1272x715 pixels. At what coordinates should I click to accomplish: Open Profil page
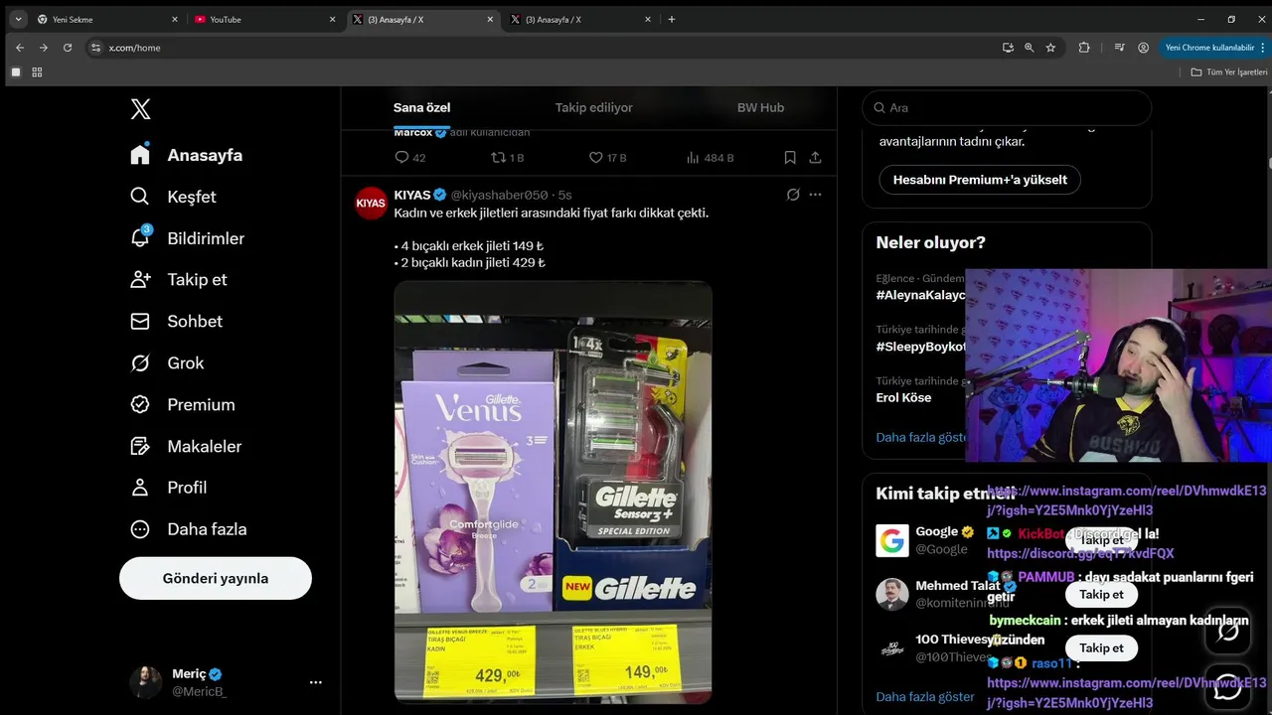pyautogui.click(x=170, y=488)
